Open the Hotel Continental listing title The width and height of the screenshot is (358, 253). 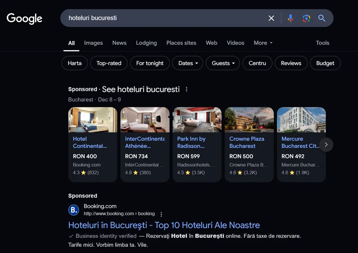tap(90, 142)
